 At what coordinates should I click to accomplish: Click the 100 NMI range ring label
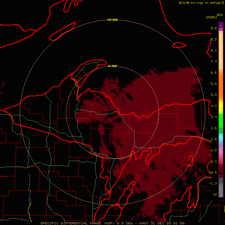click(x=112, y=20)
